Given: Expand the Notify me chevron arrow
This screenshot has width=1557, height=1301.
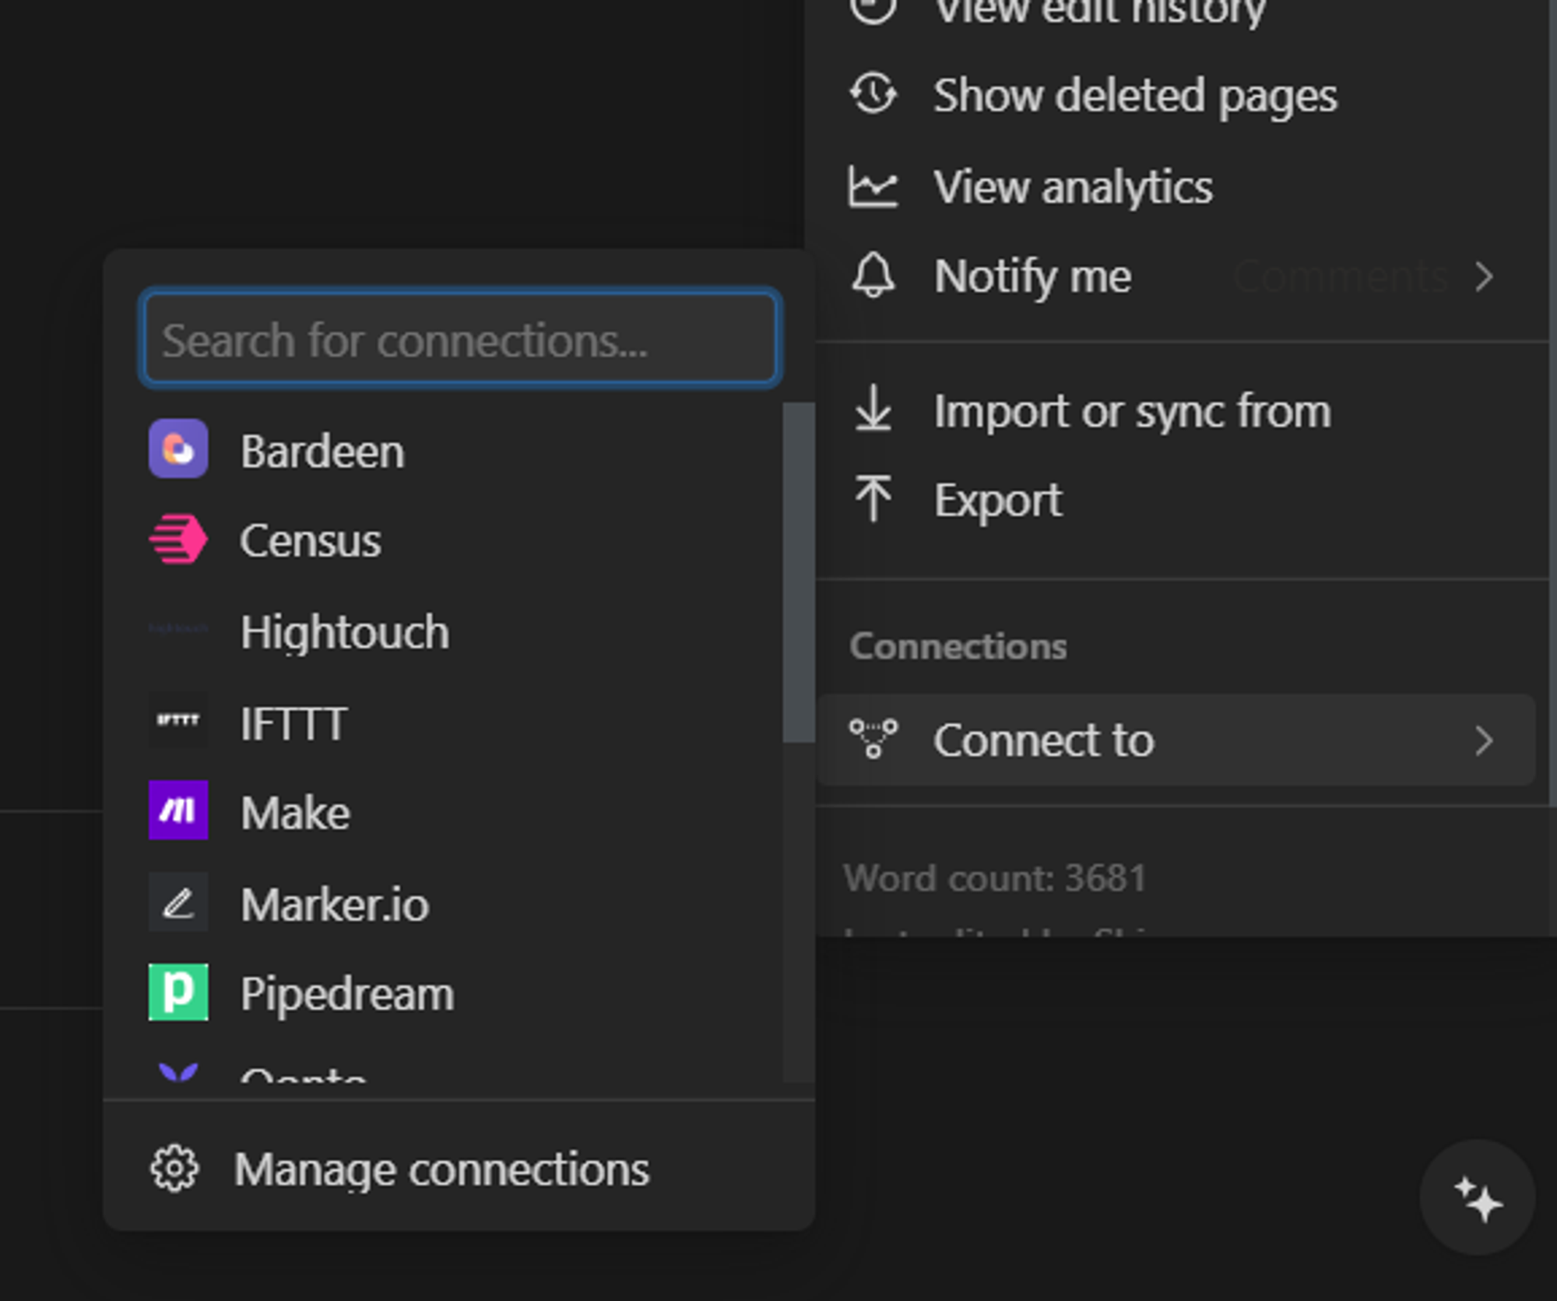Looking at the screenshot, I should tap(1484, 276).
